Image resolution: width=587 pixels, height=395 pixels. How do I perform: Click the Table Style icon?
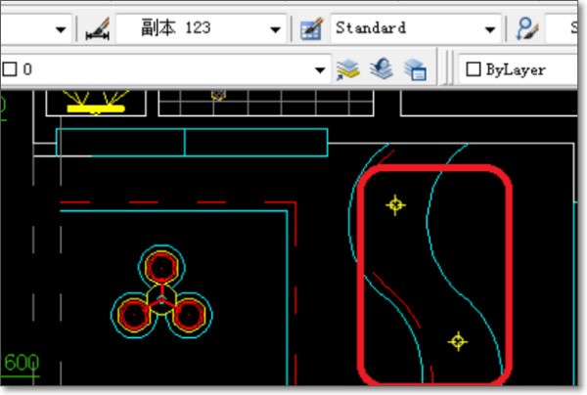click(x=313, y=28)
